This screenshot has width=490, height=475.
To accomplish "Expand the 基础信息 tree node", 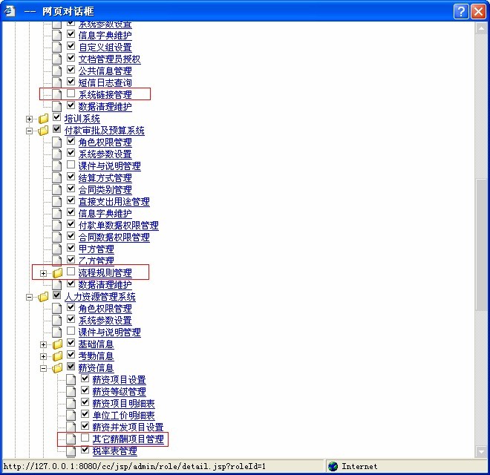I will [x=44, y=344].
